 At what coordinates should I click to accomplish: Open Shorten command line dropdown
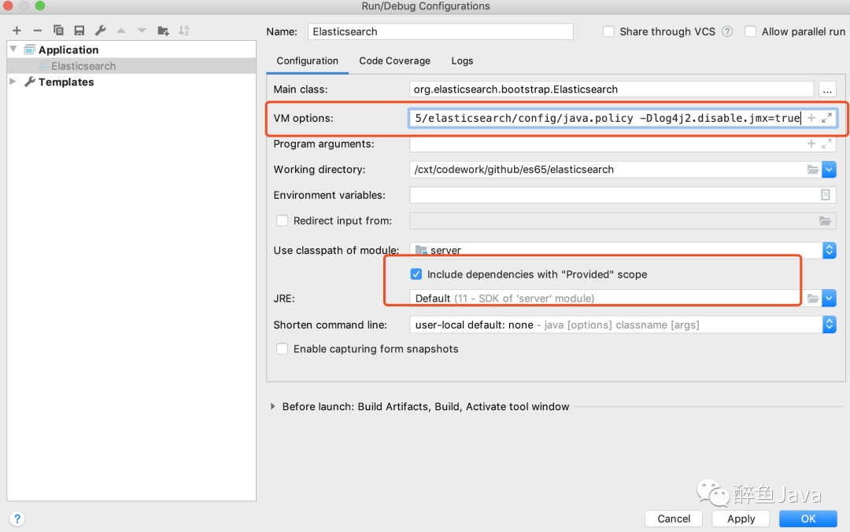point(829,325)
